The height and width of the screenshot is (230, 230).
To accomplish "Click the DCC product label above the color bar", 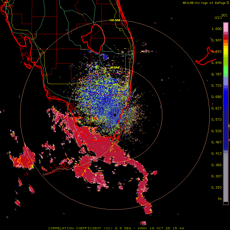I will (225, 15).
